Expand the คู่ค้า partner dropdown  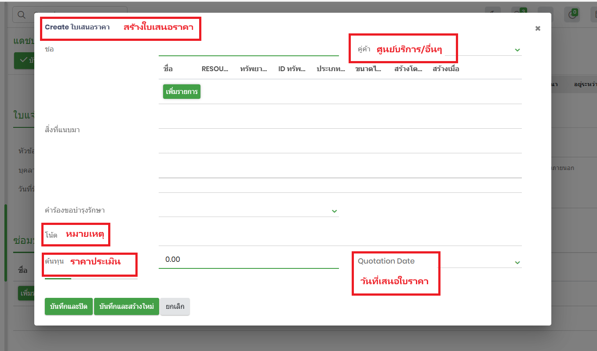point(517,50)
